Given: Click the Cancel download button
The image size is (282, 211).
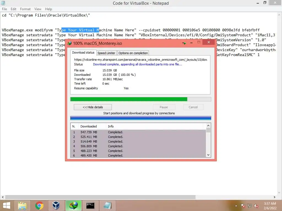Looking at the screenshot, I should tap(193, 107).
